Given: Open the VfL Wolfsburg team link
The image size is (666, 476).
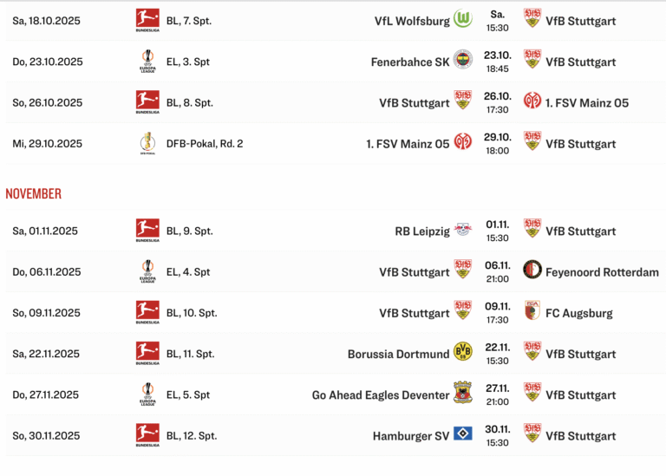Looking at the screenshot, I should click(x=411, y=20).
